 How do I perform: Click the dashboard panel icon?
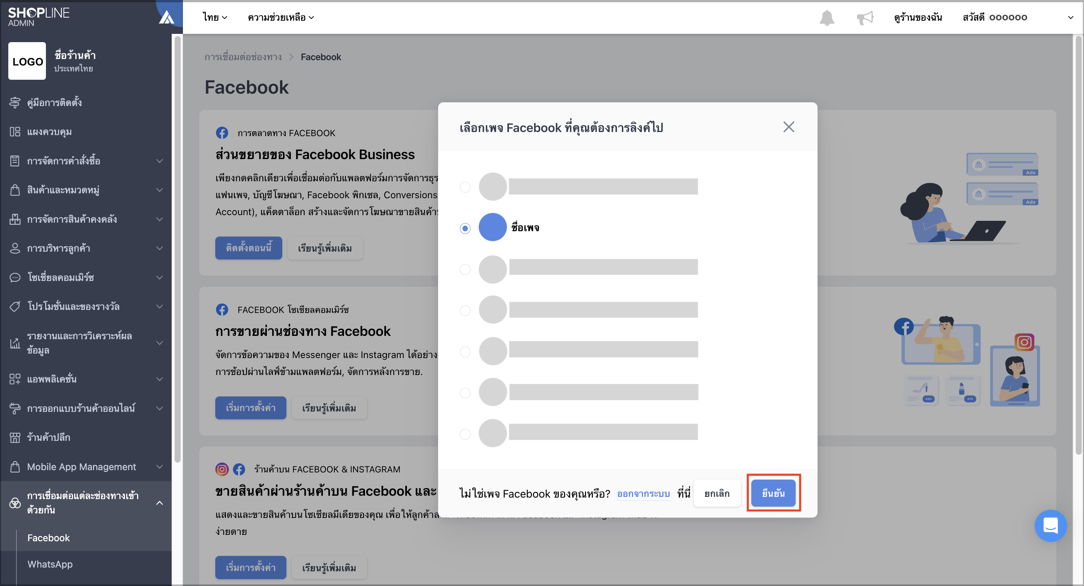tap(15, 132)
